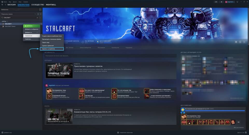Open game settings gear icon

point(236,42)
